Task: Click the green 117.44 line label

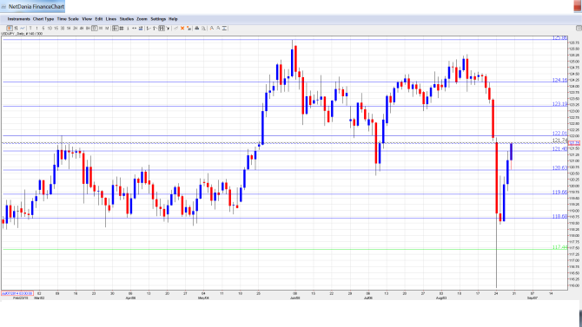Action: pos(559,247)
